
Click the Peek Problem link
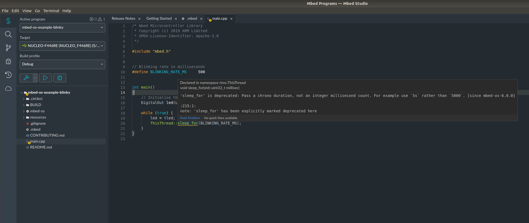(x=190, y=118)
